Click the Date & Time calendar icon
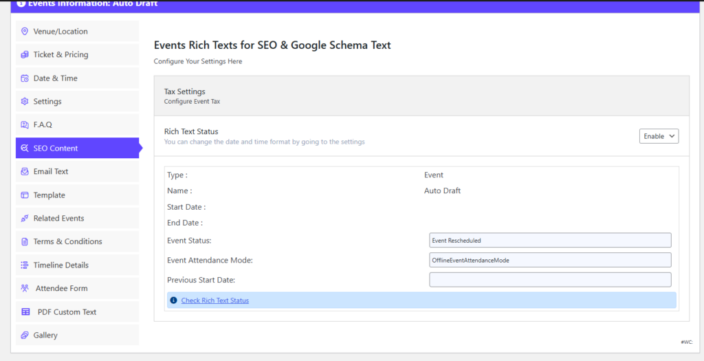704x361 pixels. tap(25, 78)
